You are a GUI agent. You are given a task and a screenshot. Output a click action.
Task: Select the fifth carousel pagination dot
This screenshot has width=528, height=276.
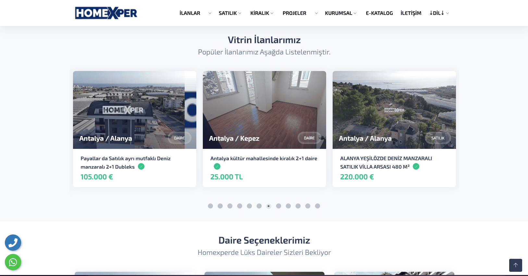point(249,206)
